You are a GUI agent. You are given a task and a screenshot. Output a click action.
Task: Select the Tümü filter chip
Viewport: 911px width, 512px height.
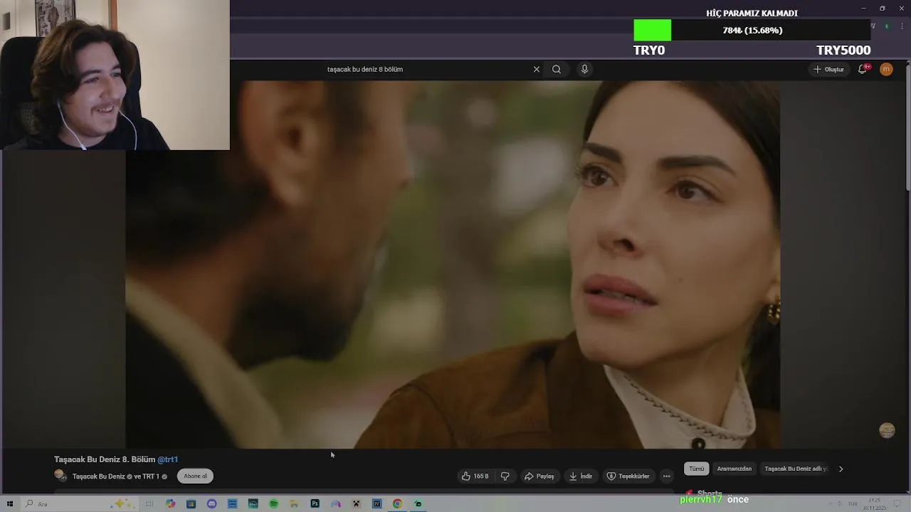[x=696, y=469]
